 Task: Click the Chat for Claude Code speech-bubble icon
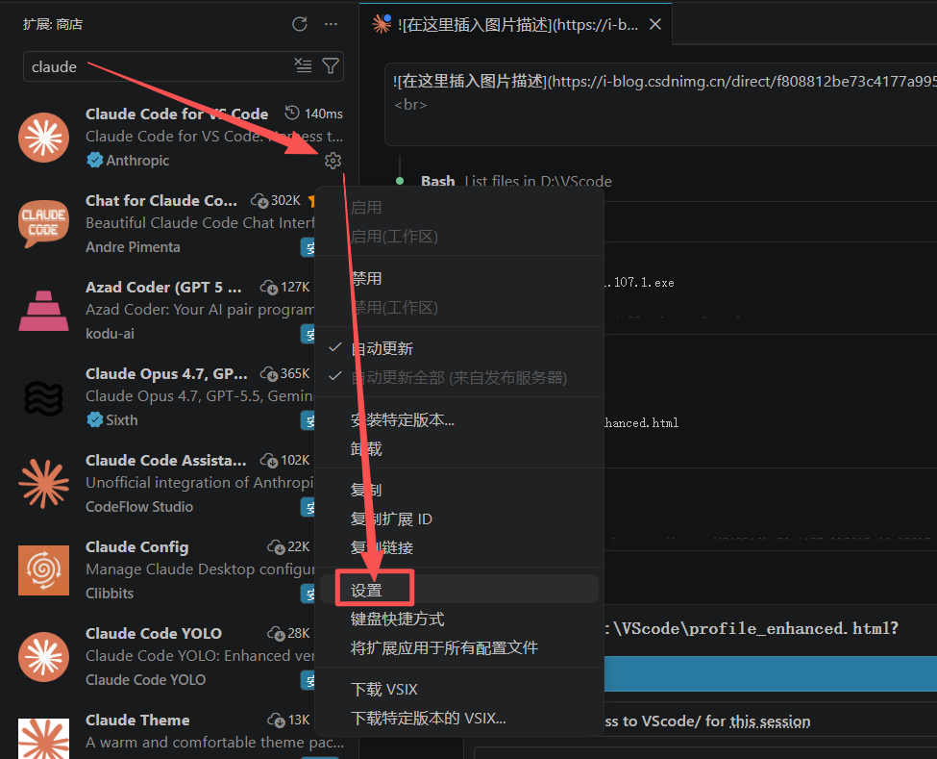point(43,223)
